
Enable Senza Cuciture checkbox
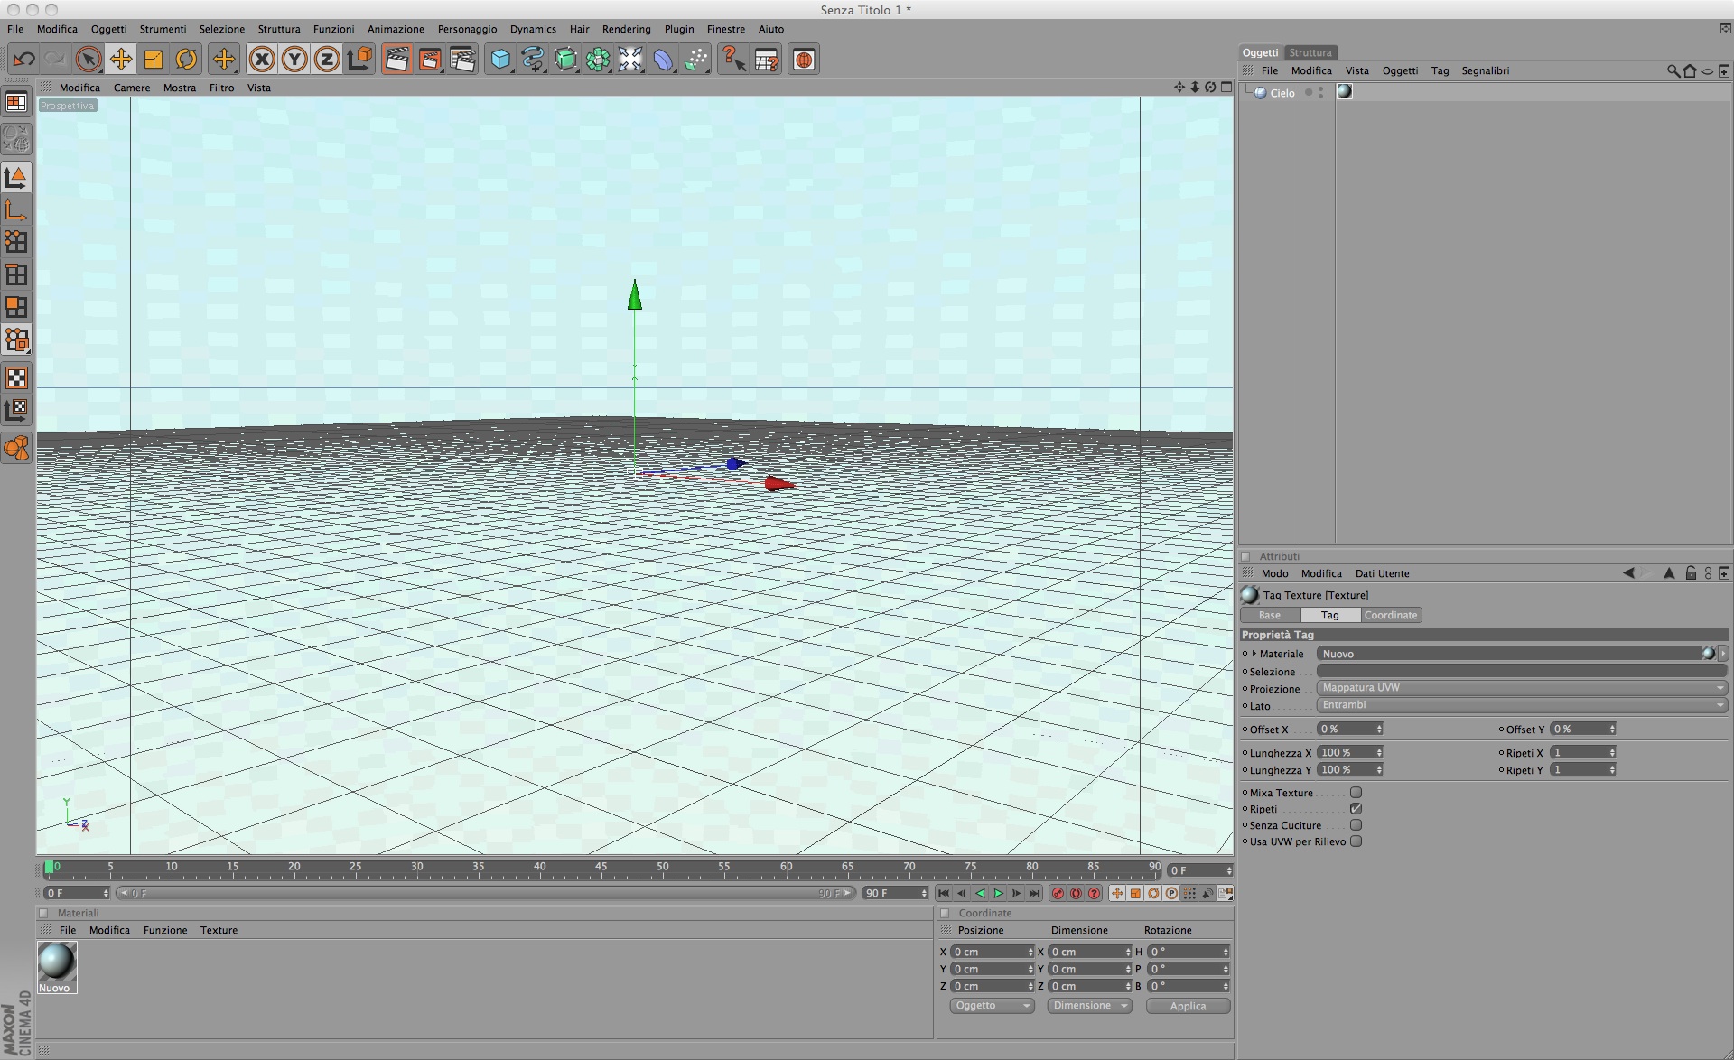click(x=1356, y=825)
